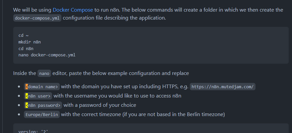The height and width of the screenshot is (133, 292).
Task: Click the https://n8n.mutedjam.com/ example URL
Action: [223, 87]
